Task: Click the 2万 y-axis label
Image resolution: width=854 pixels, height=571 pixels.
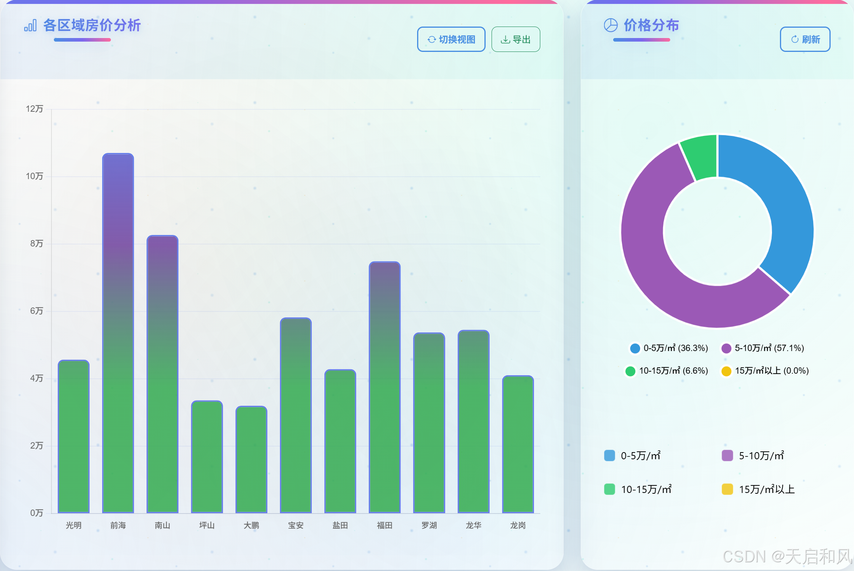Action: click(36, 446)
